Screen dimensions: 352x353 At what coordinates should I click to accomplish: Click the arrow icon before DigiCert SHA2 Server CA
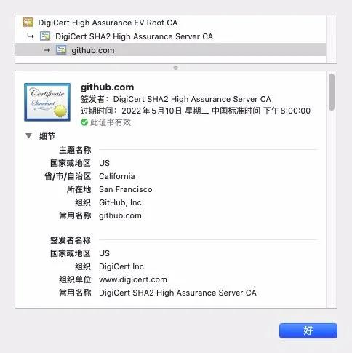(x=31, y=36)
